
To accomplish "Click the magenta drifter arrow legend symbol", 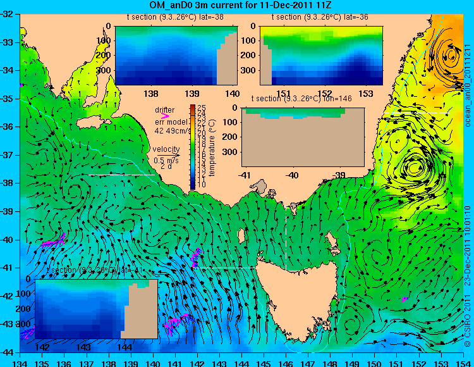I will click(x=165, y=116).
